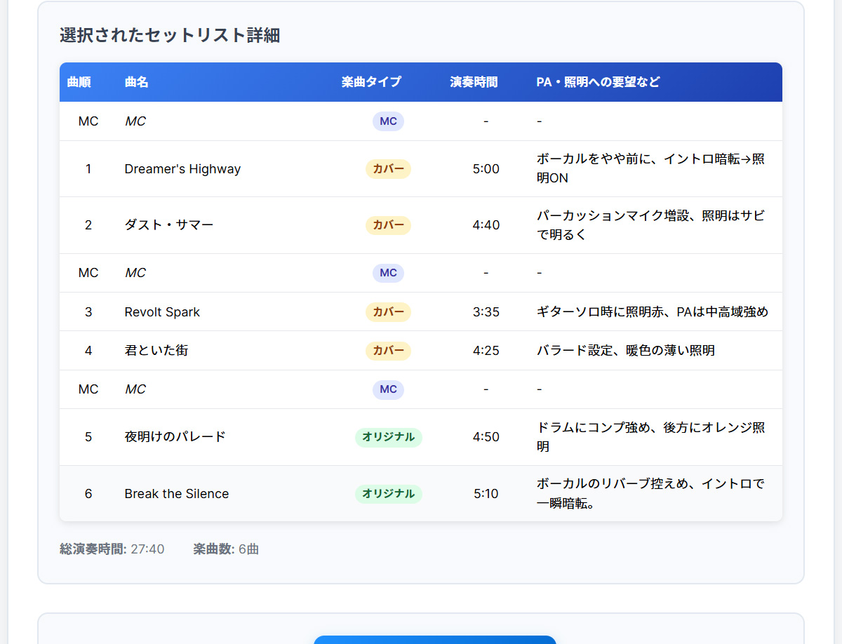Click the 総演奏時間 27:40 summary
This screenshot has height=644, width=842.
click(112, 549)
